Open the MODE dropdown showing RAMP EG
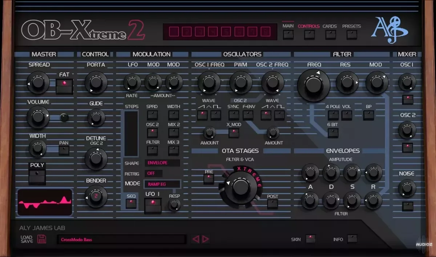The width and height of the screenshot is (436, 257). [x=162, y=184]
